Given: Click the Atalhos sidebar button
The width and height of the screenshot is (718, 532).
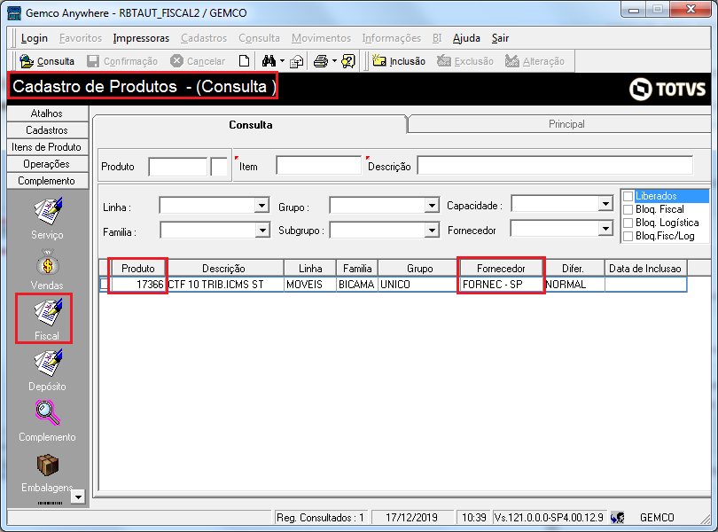Looking at the screenshot, I should [x=47, y=113].
